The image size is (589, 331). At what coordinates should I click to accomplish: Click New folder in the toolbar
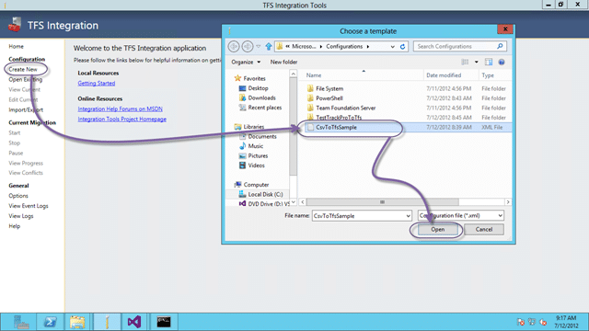(283, 62)
